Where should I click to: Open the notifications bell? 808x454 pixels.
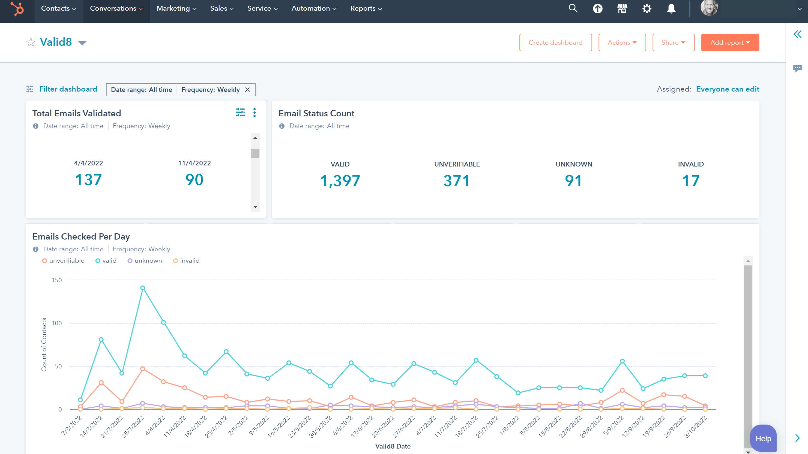[x=671, y=8]
